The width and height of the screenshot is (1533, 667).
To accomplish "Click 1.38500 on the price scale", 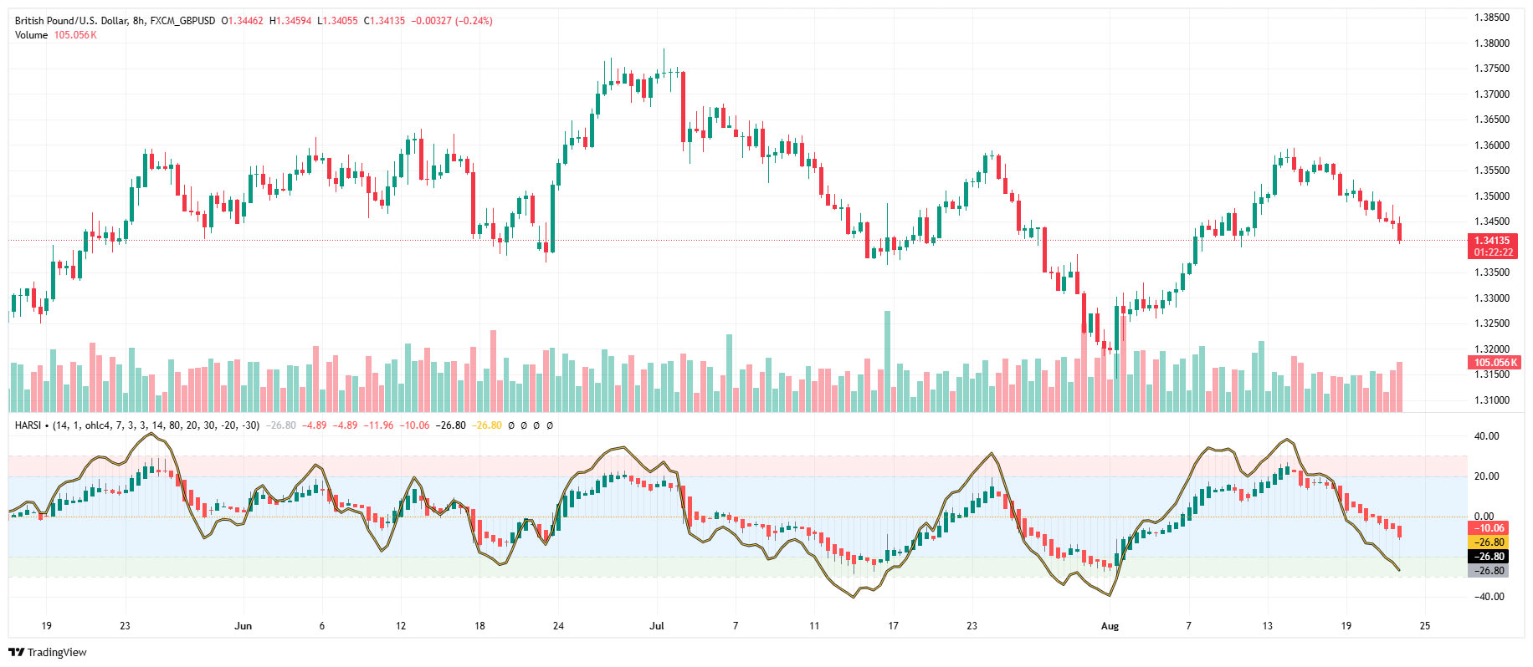I will coord(1491,18).
